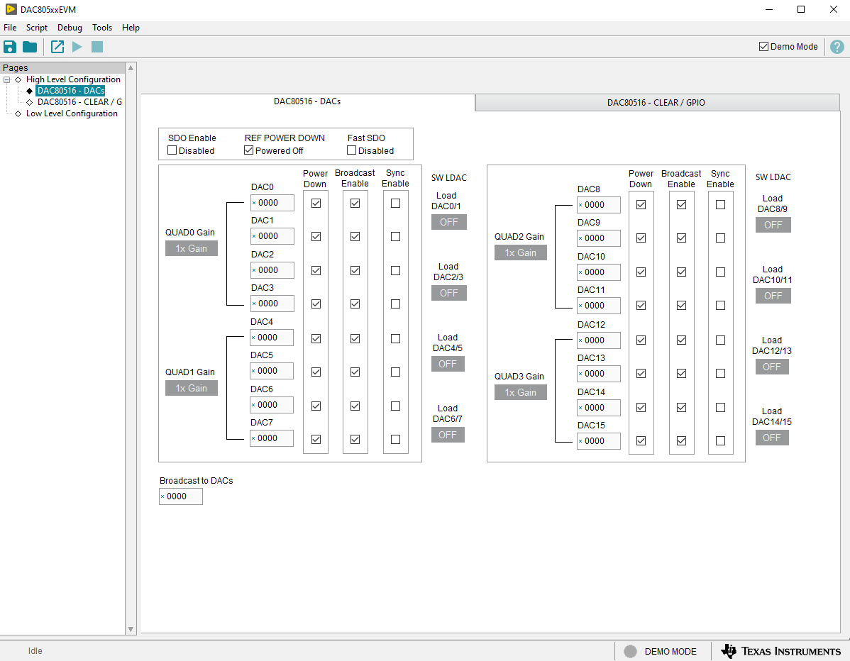850x661 pixels.
Task: Toggle the REF POWER DOWN checkbox
Action: coord(249,150)
